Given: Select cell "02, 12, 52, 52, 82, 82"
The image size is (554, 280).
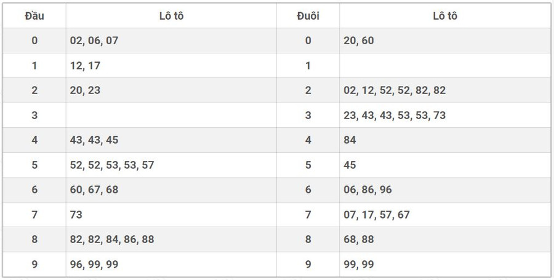Looking at the screenshot, I should point(395,90).
